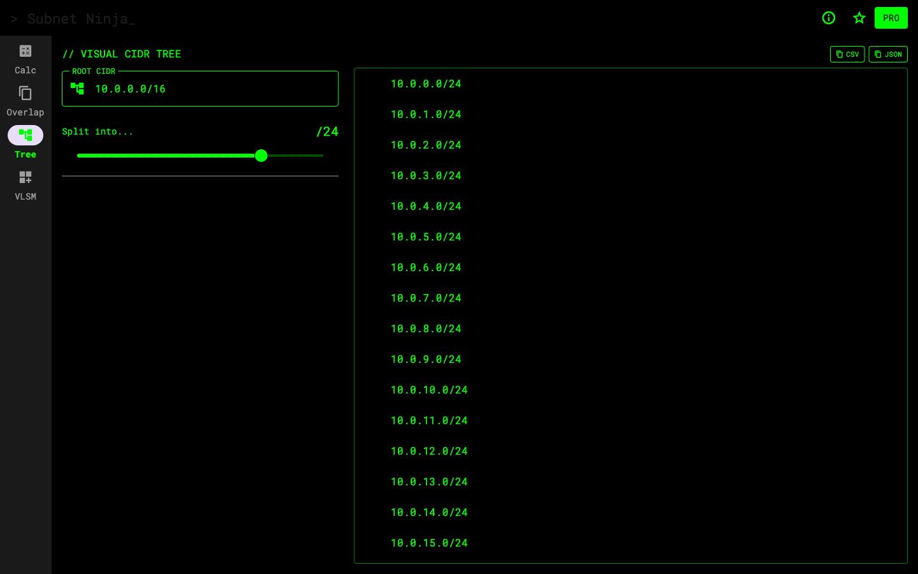Select the Tree navigation item
918x574 pixels.
coord(25,143)
